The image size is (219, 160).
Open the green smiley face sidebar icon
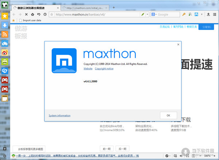[x=5, y=62]
